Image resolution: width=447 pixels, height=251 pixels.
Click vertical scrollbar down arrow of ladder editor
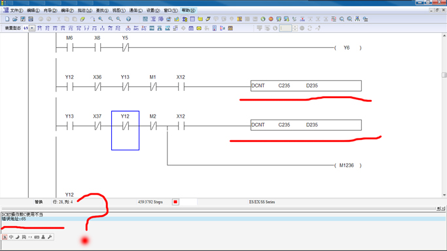tap(444, 195)
